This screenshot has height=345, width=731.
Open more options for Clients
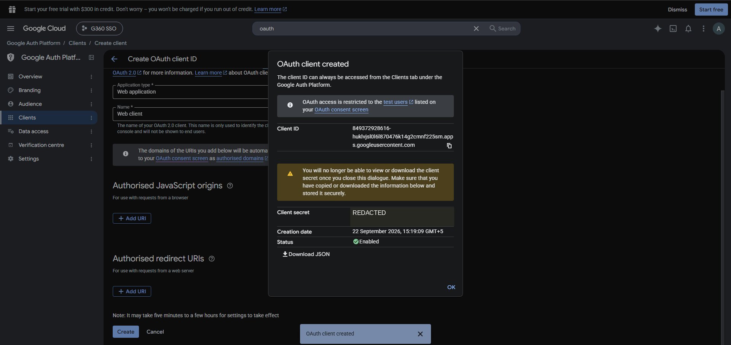tap(91, 118)
